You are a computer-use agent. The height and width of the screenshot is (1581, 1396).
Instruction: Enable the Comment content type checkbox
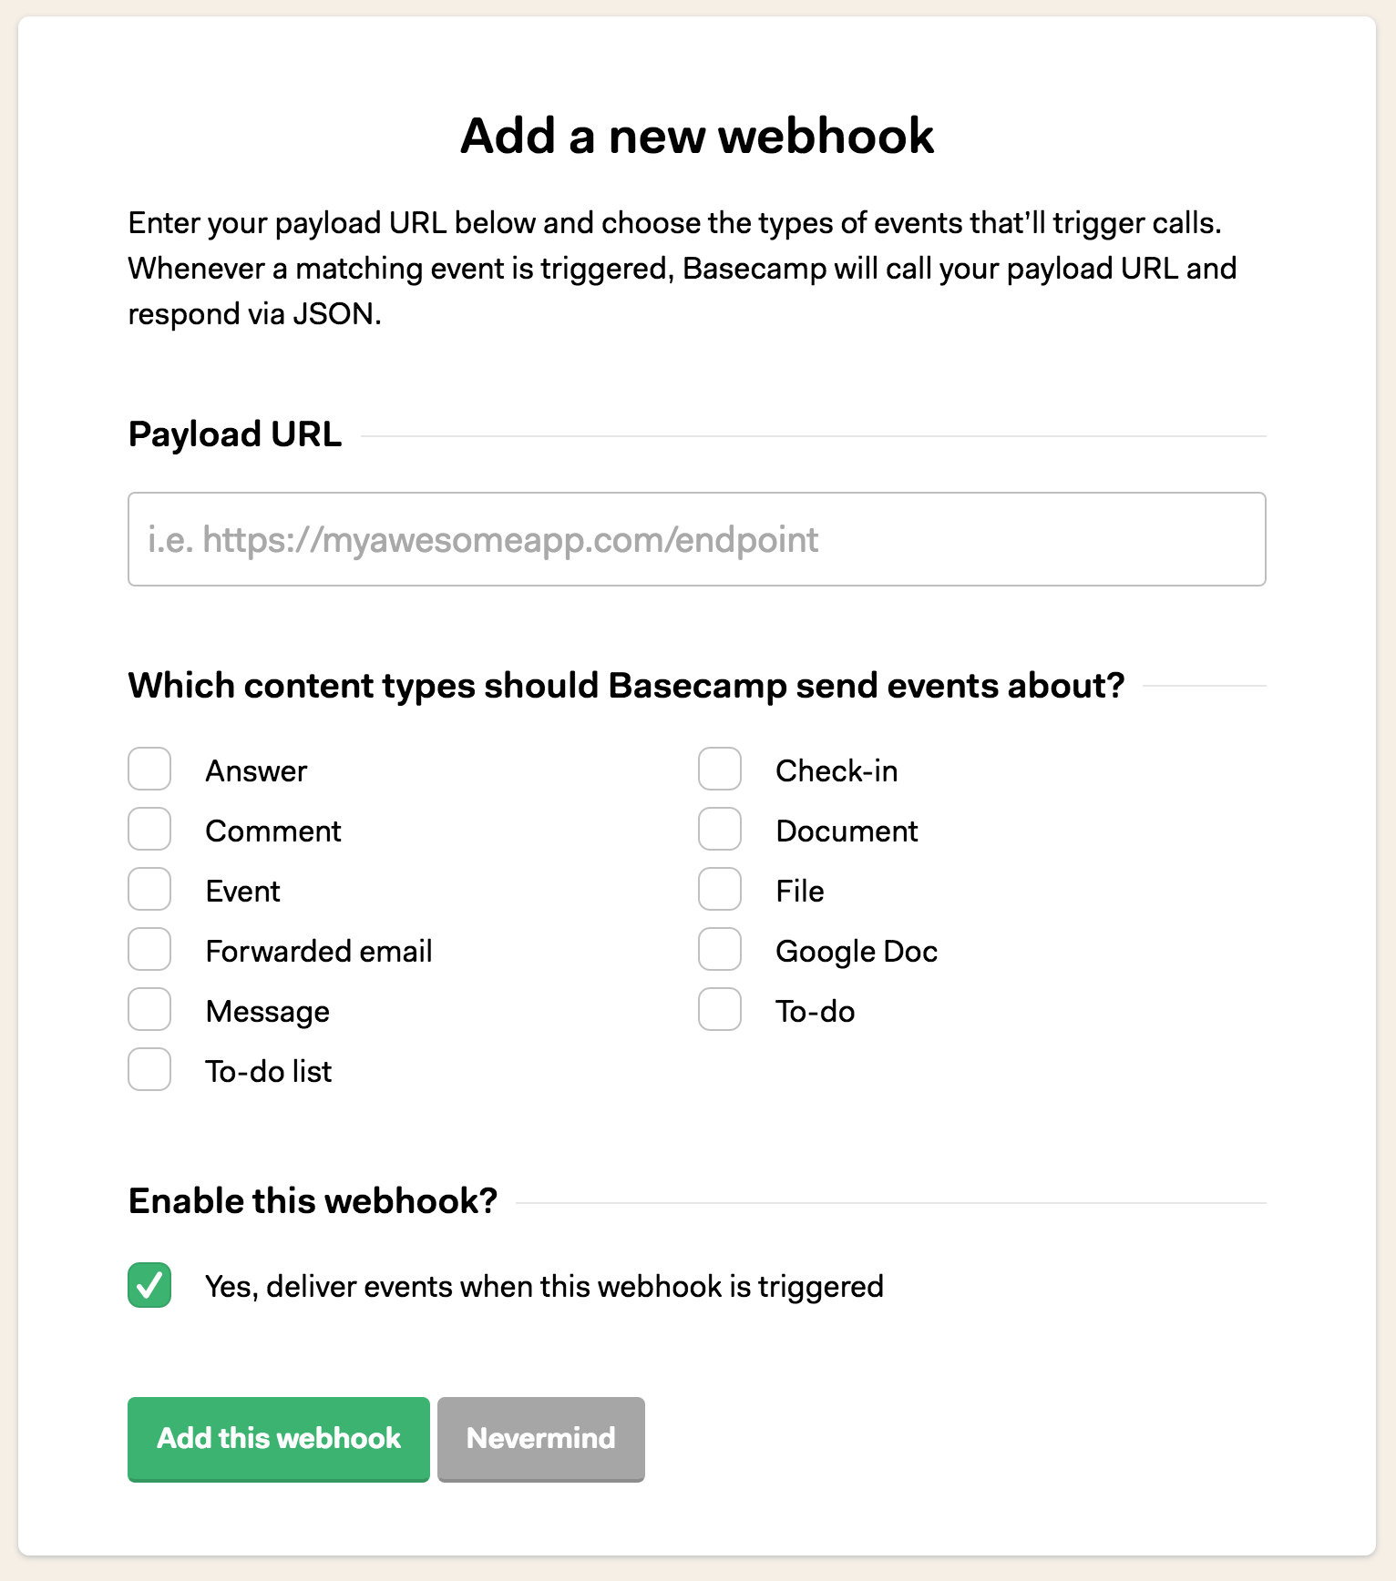149,830
